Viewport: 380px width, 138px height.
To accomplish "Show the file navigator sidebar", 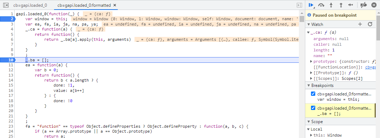I will click(x=6, y=5).
